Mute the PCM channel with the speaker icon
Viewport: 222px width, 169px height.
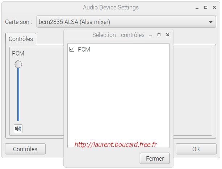coord(18,129)
